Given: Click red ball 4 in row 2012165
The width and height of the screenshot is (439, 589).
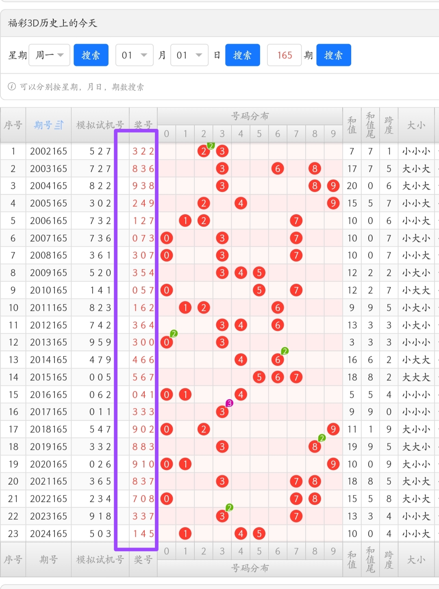Looking at the screenshot, I should coord(241,325).
